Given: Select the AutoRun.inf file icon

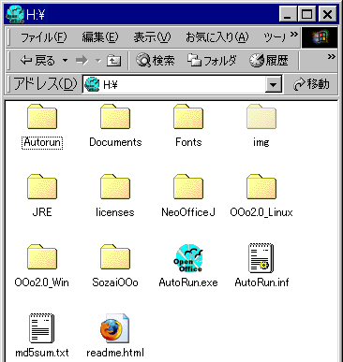Looking at the screenshot, I should 261,258.
